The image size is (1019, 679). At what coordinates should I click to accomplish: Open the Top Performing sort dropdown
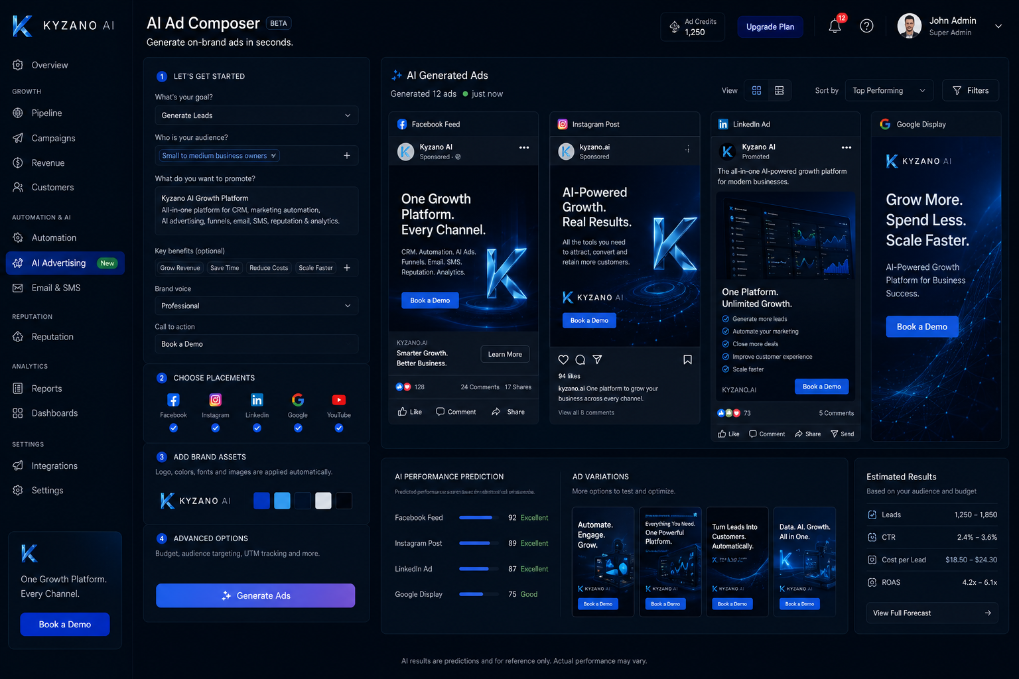pos(889,90)
